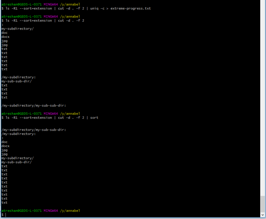Click a jpg line in the sorted output
The image size is (266, 219).
point(4,150)
